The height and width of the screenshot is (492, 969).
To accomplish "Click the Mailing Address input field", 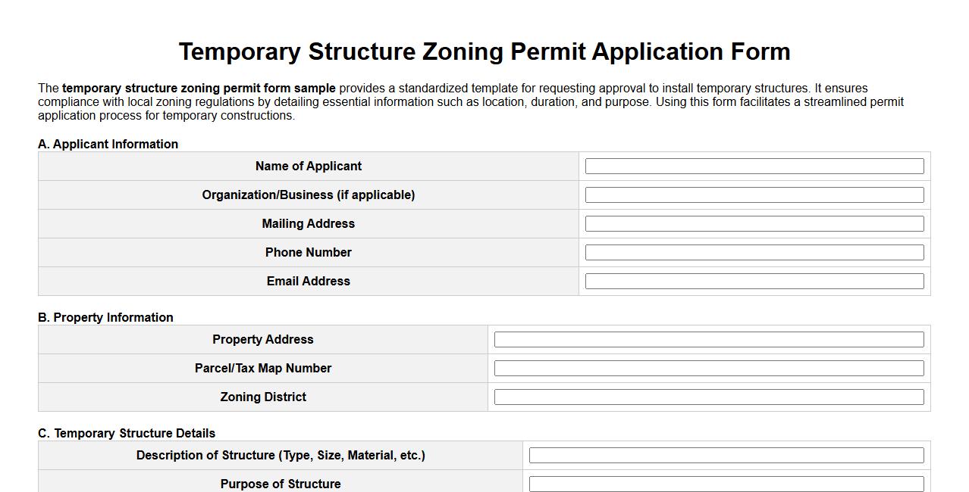I will (753, 223).
